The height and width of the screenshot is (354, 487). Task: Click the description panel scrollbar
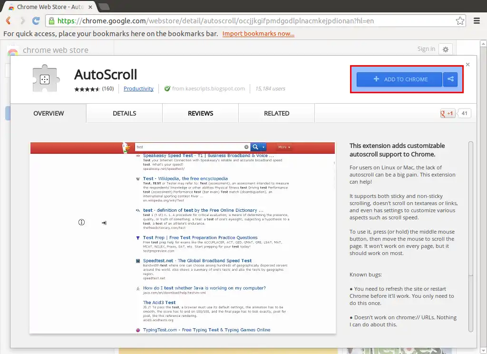470,236
